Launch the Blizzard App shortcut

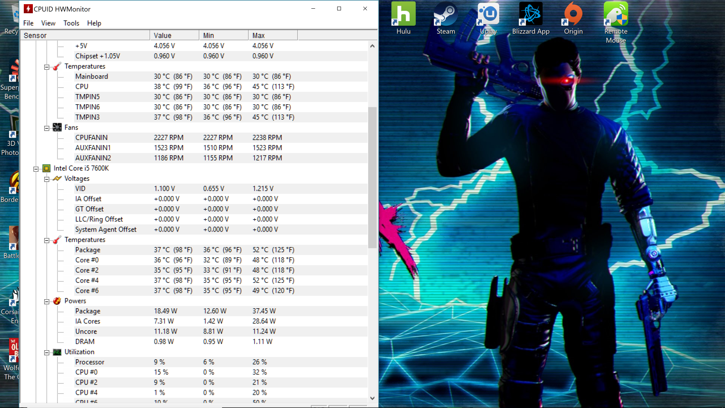(531, 18)
